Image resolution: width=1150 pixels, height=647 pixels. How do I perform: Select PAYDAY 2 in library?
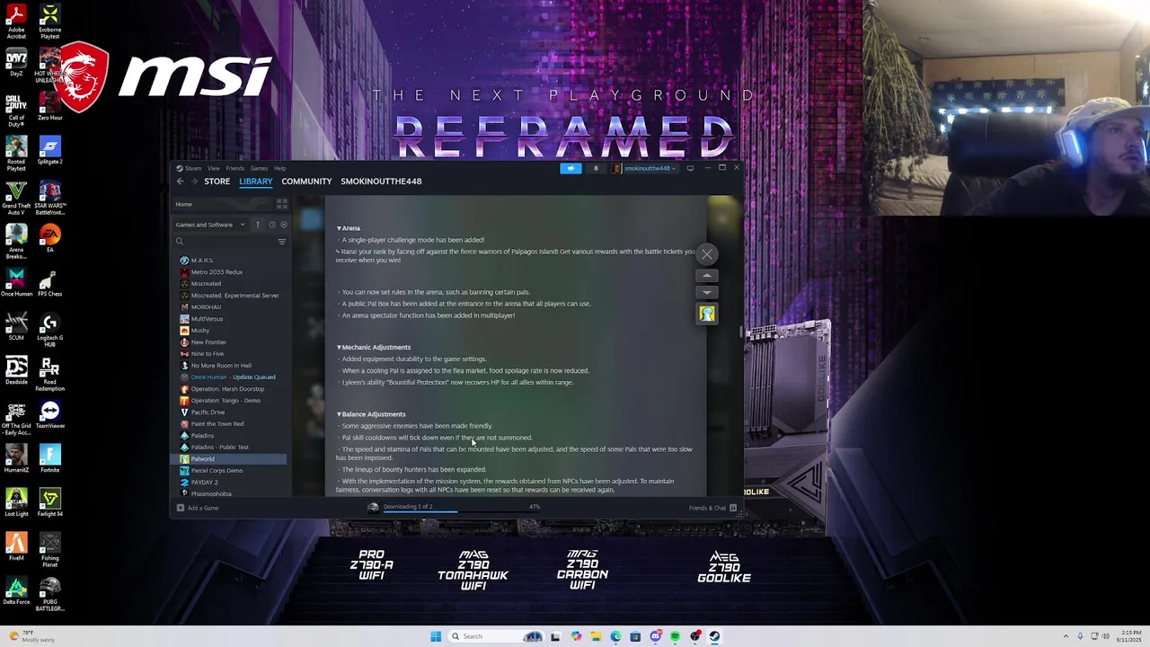(204, 483)
